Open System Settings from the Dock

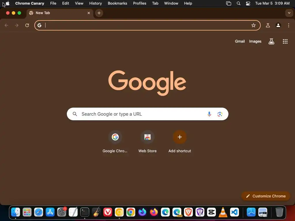(62, 212)
